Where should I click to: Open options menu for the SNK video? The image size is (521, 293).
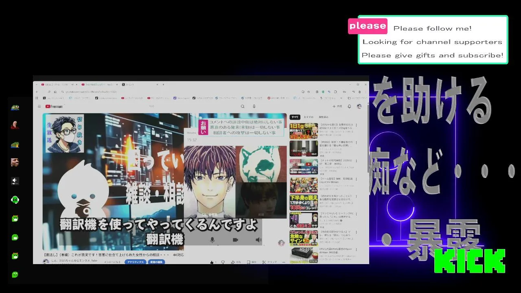(x=357, y=179)
